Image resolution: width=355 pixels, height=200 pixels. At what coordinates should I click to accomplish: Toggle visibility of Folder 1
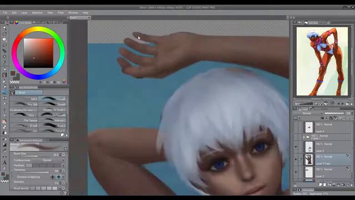296,137
